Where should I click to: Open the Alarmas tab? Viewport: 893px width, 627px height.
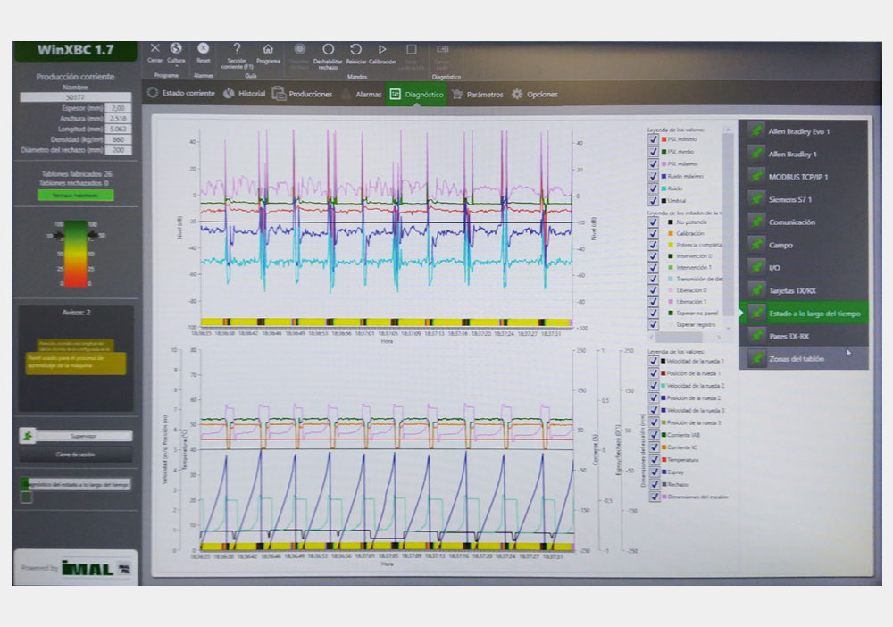(x=362, y=94)
